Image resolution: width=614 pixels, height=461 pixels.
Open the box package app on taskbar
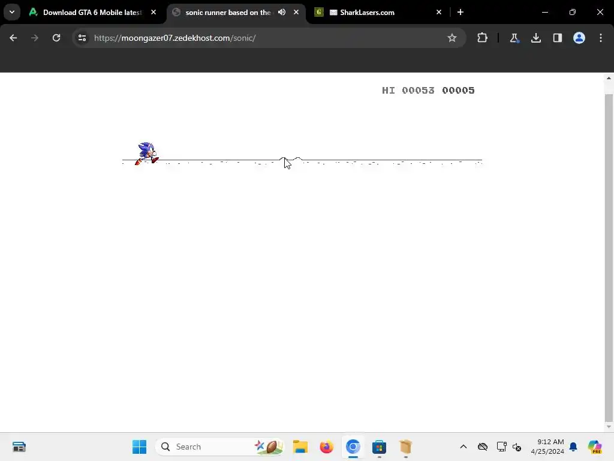(406, 447)
